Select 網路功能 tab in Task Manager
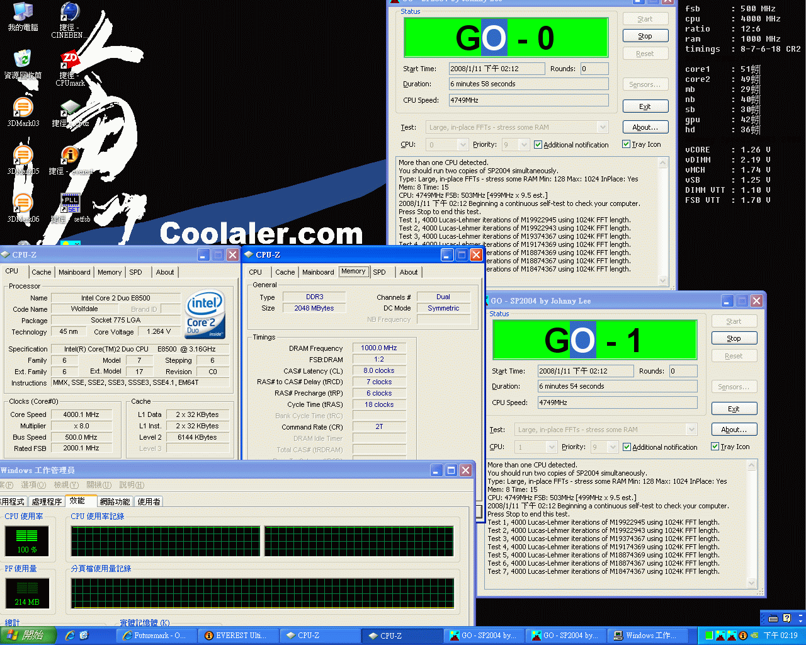 (x=115, y=501)
